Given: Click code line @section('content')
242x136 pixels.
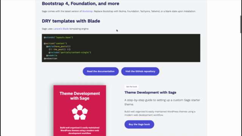Looking at the screenshot, I should [x=55, y=43].
